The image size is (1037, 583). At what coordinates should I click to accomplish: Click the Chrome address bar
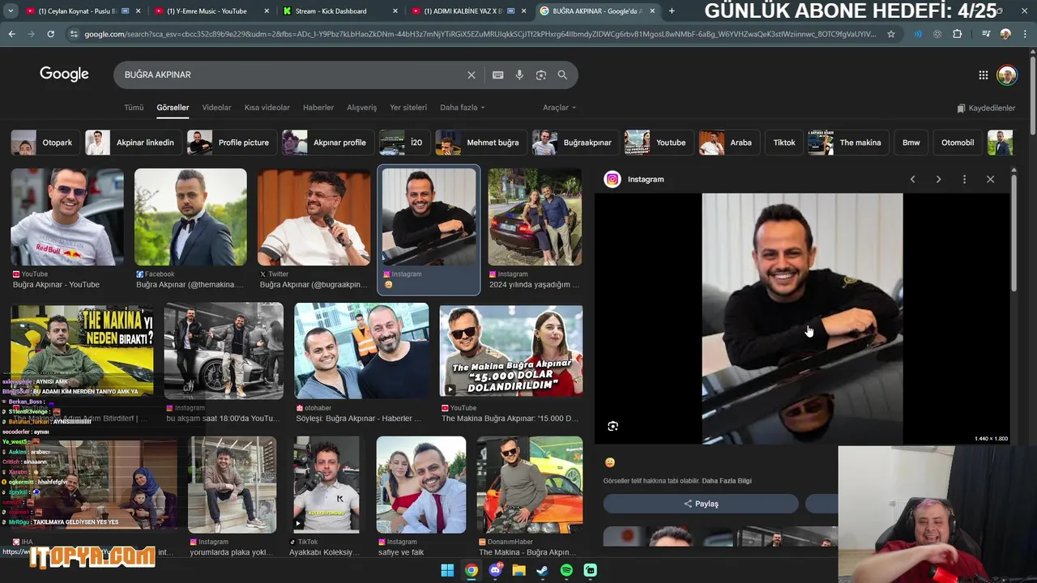pos(478,34)
